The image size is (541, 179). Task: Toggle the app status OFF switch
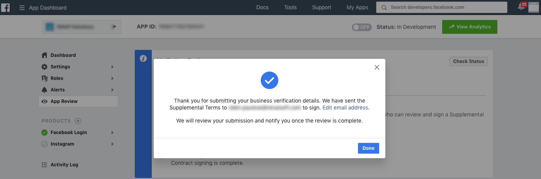click(361, 27)
